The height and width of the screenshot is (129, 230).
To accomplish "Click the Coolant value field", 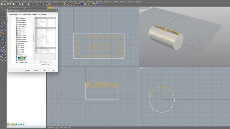I will click(x=51, y=44).
